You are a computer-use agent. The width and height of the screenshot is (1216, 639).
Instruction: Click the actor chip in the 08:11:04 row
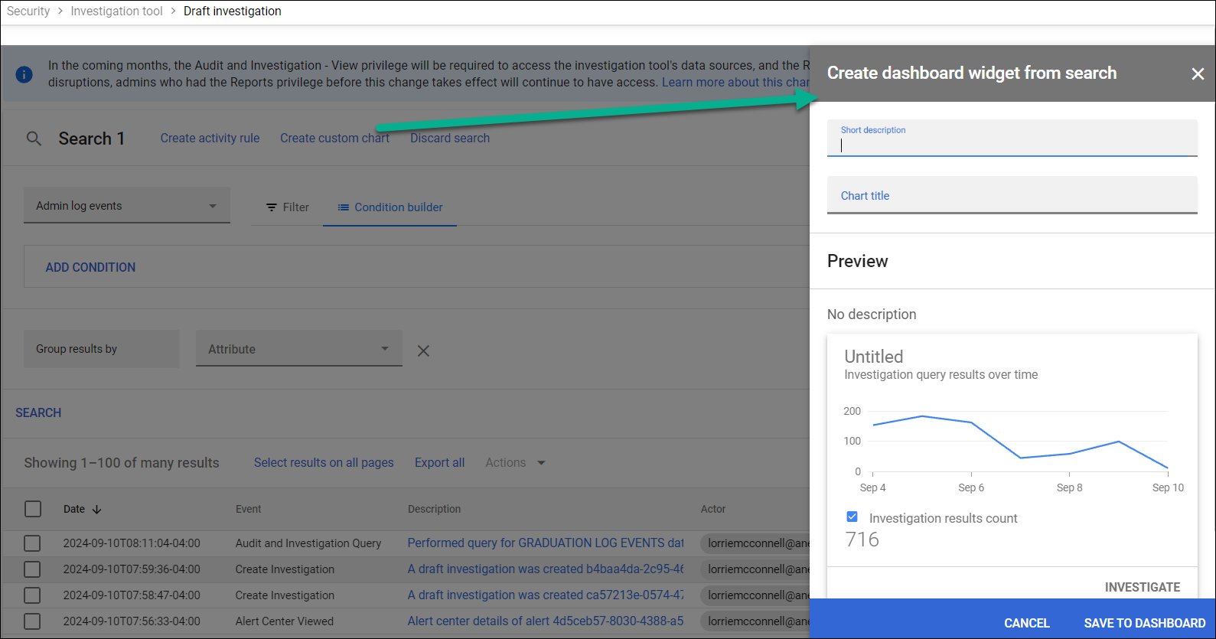coord(755,543)
